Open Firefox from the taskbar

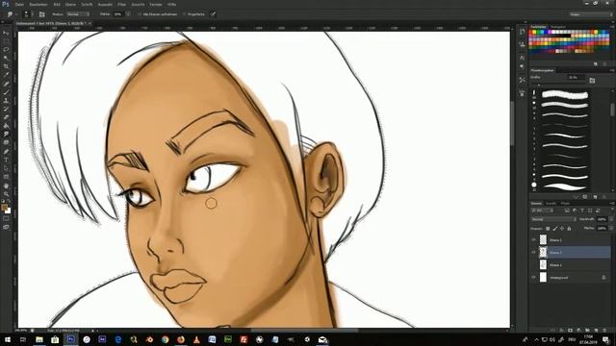click(181, 339)
